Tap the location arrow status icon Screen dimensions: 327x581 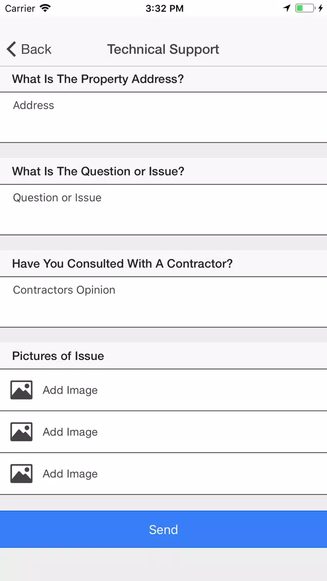287,8
